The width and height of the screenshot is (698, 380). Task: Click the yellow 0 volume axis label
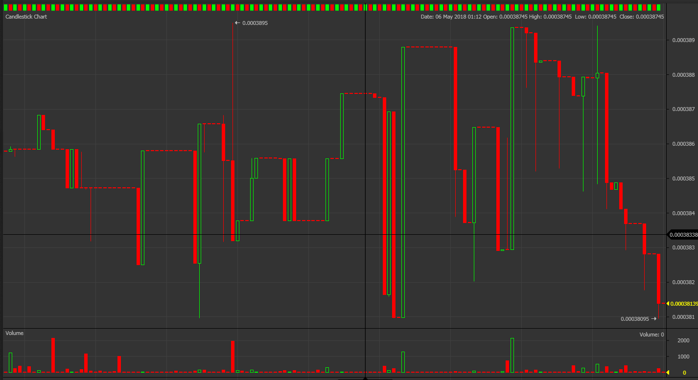click(x=684, y=373)
